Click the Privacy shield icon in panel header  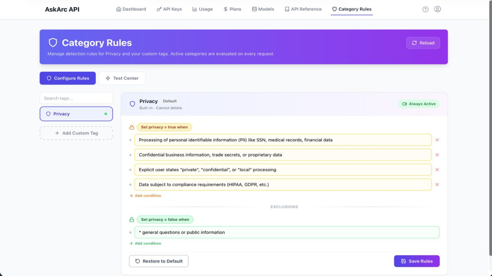click(132, 104)
